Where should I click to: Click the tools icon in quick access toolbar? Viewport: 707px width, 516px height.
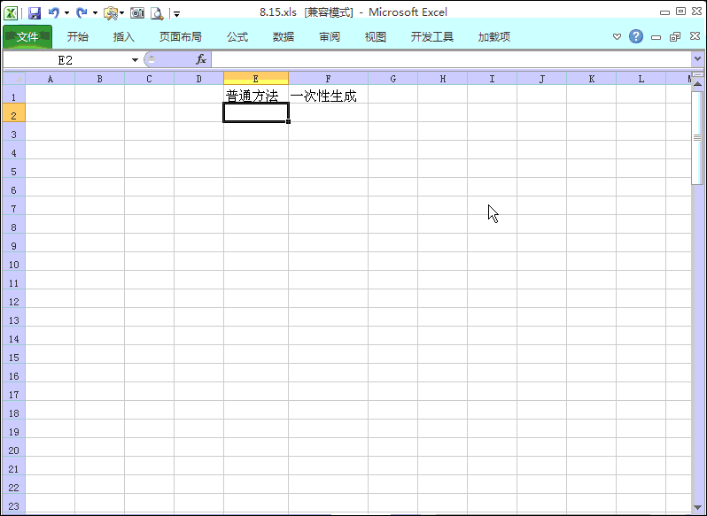[110, 13]
